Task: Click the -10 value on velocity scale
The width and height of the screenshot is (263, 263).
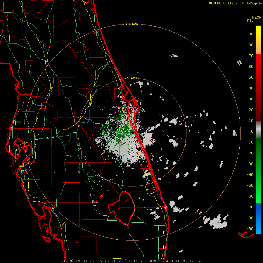Action: 250,142
